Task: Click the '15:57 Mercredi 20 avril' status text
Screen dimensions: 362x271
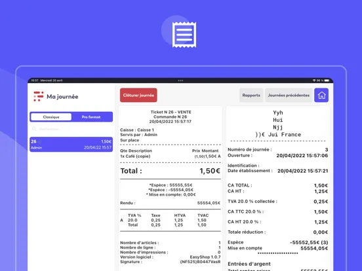Action: 47,81
